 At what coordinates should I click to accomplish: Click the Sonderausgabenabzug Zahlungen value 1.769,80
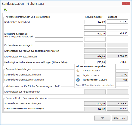[x=117, y=104]
